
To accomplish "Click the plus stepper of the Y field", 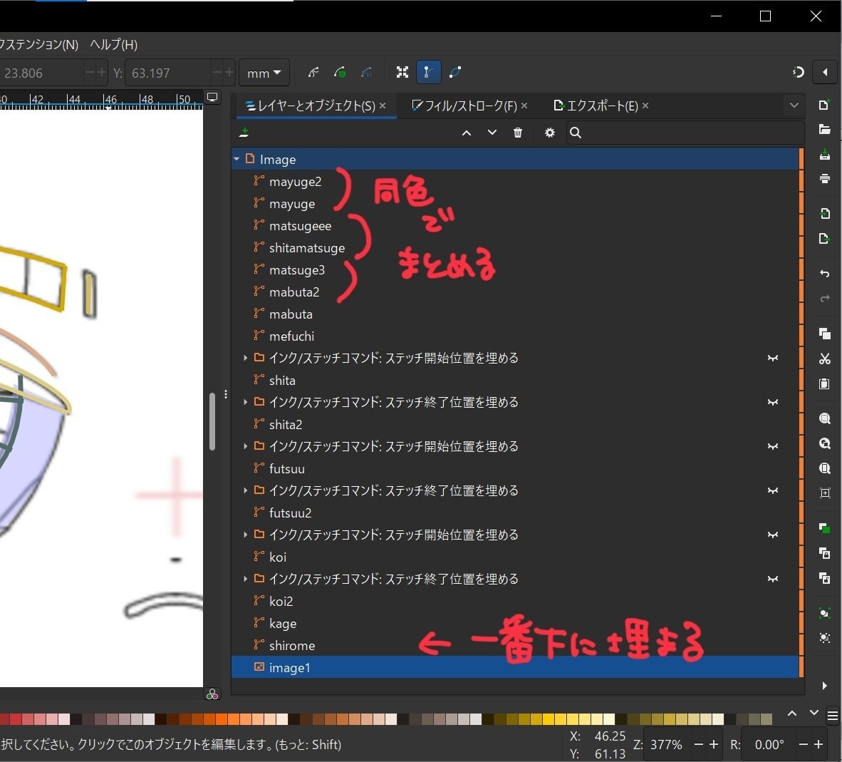I will pos(229,72).
